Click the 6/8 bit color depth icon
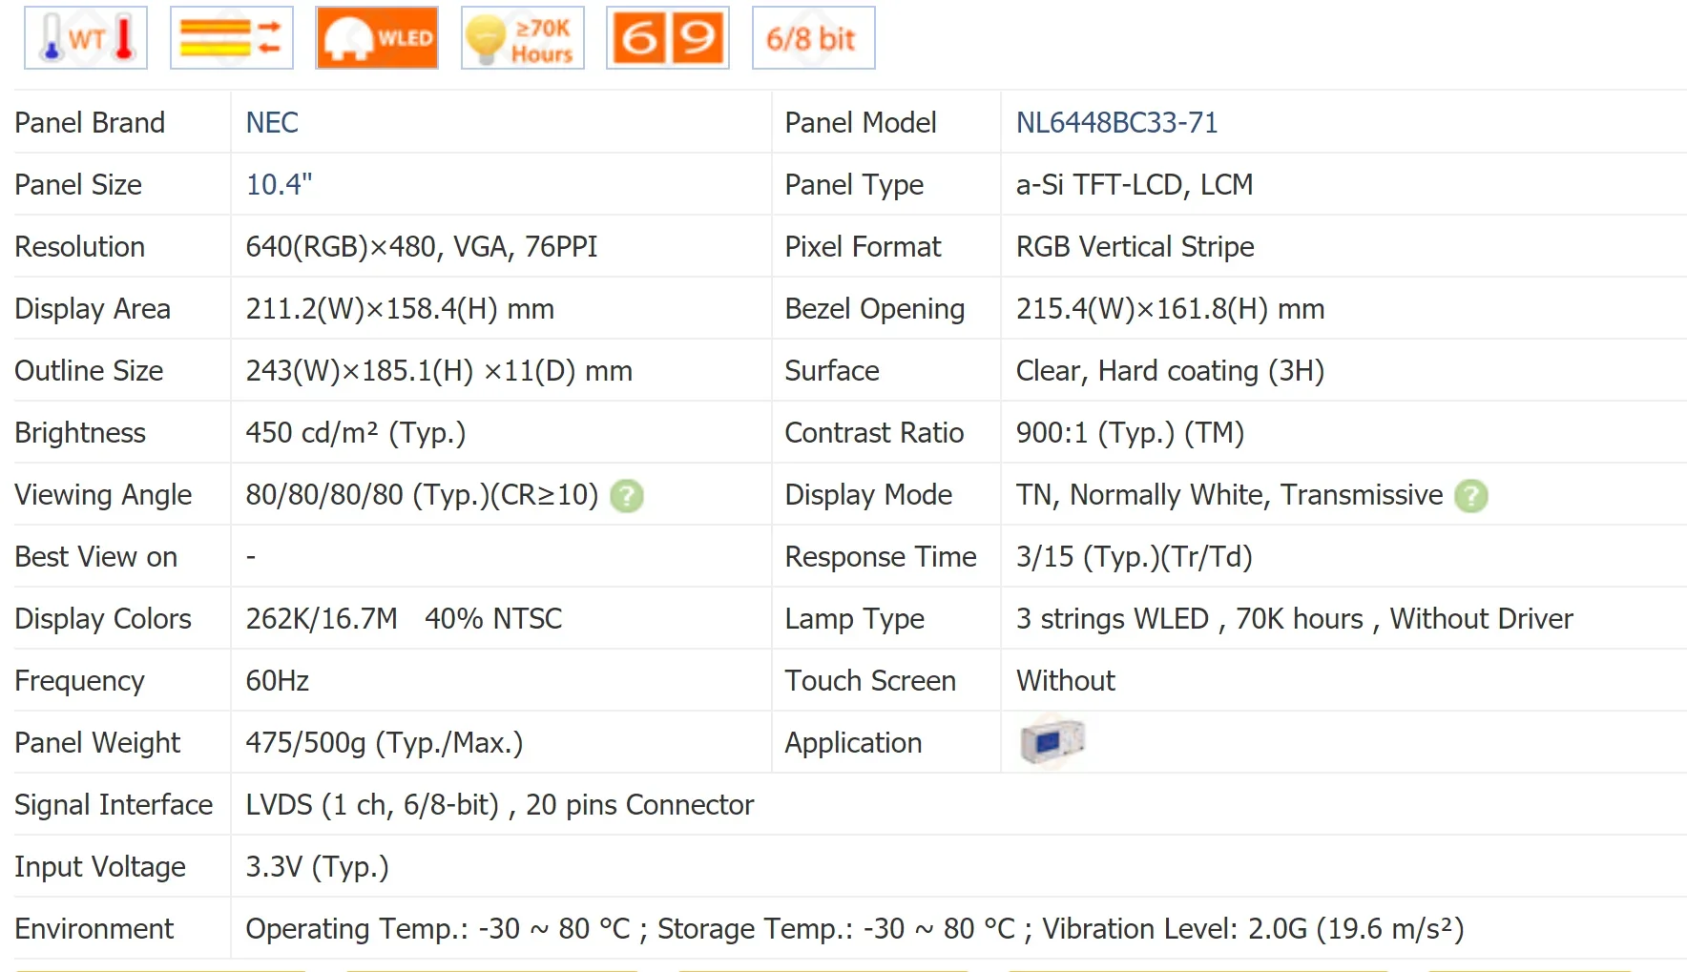Viewport: 1687px width, 972px height. 813,38
